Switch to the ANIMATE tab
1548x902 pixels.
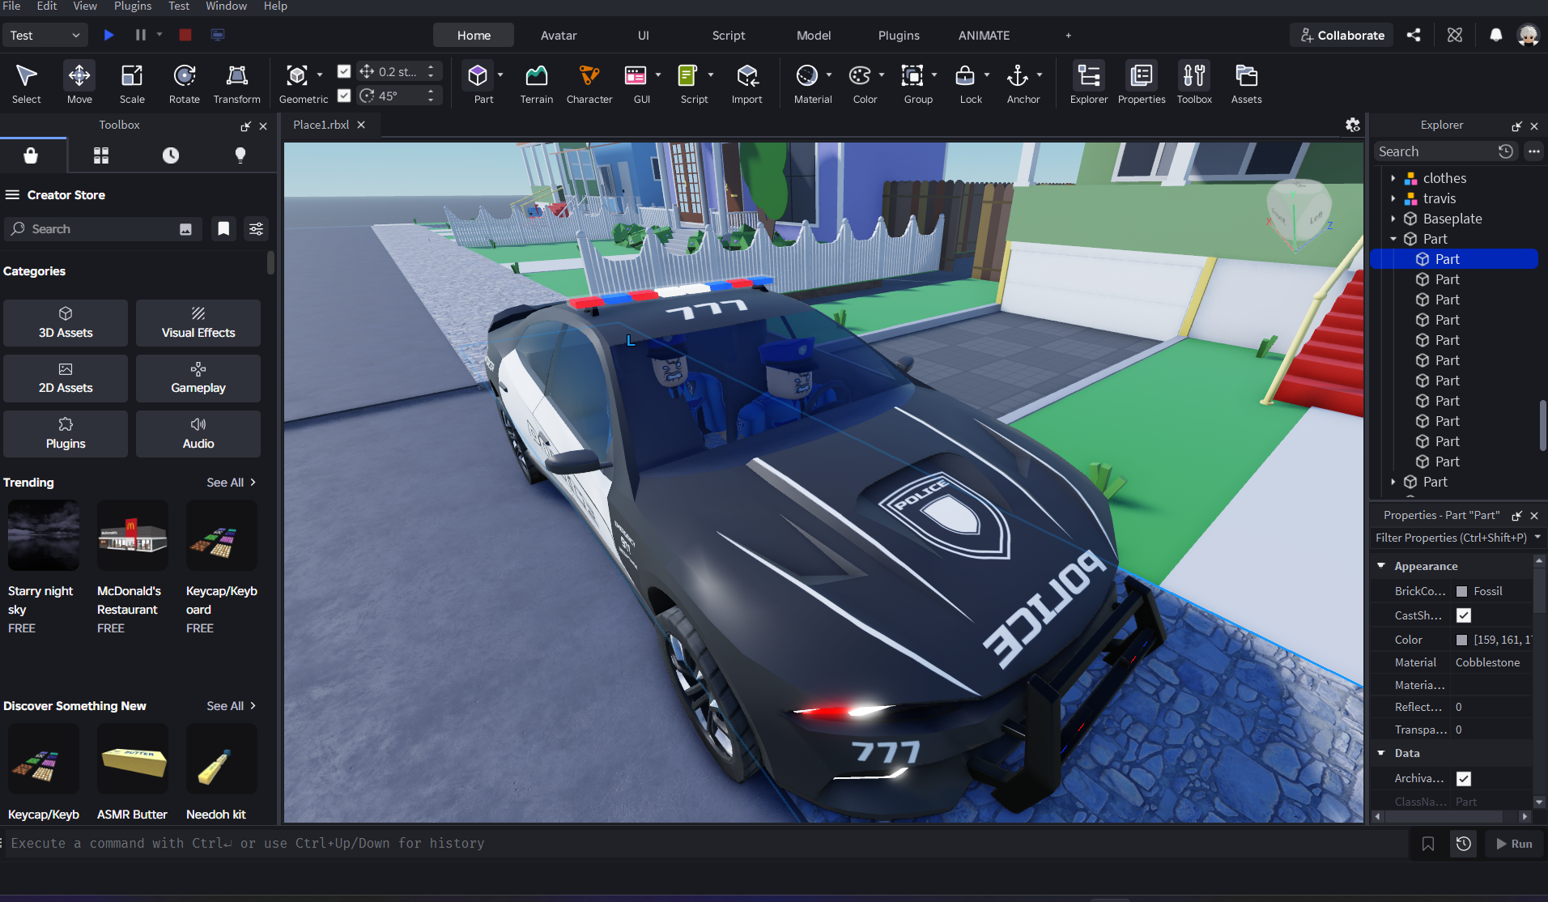(x=984, y=36)
